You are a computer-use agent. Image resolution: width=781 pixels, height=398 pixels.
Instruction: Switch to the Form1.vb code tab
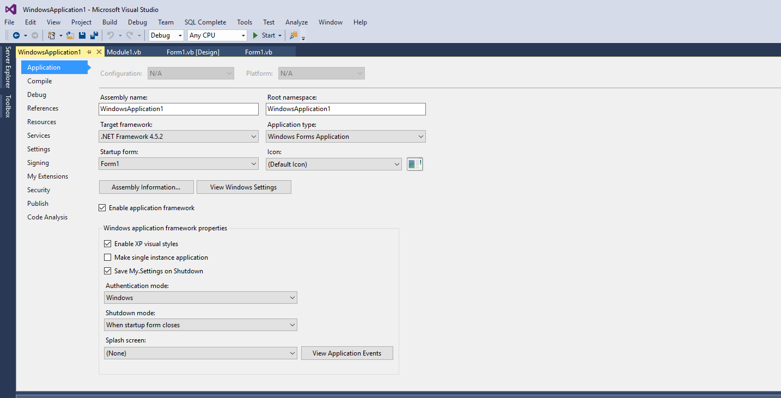coord(259,52)
